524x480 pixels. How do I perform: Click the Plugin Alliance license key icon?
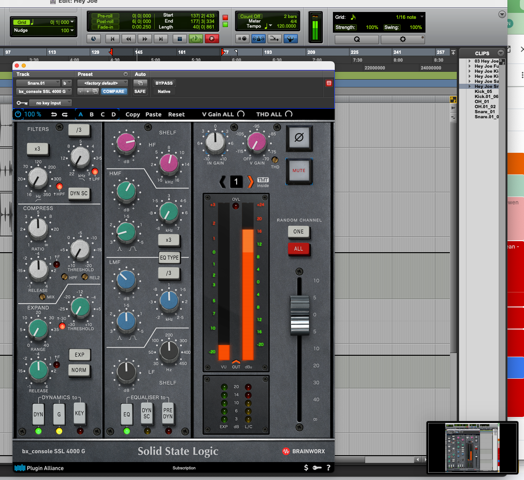tap(317, 468)
